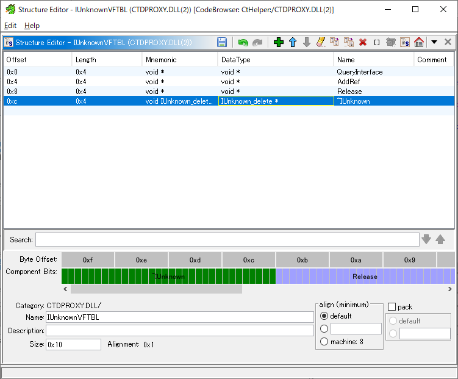Viewport: 458px width, 379px height.
Task: Select the ~IUnknown name cell
Action: (374, 101)
